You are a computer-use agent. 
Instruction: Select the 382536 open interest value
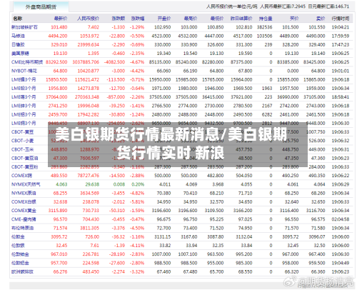[264, 27]
